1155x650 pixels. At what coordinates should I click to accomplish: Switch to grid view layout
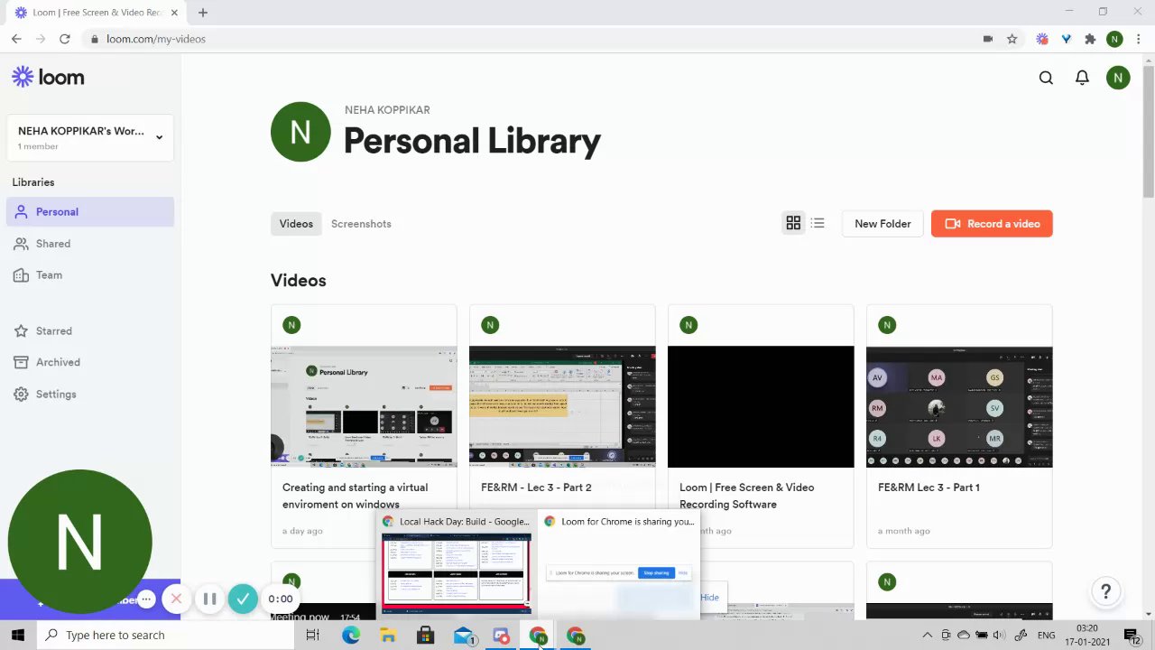pos(793,223)
